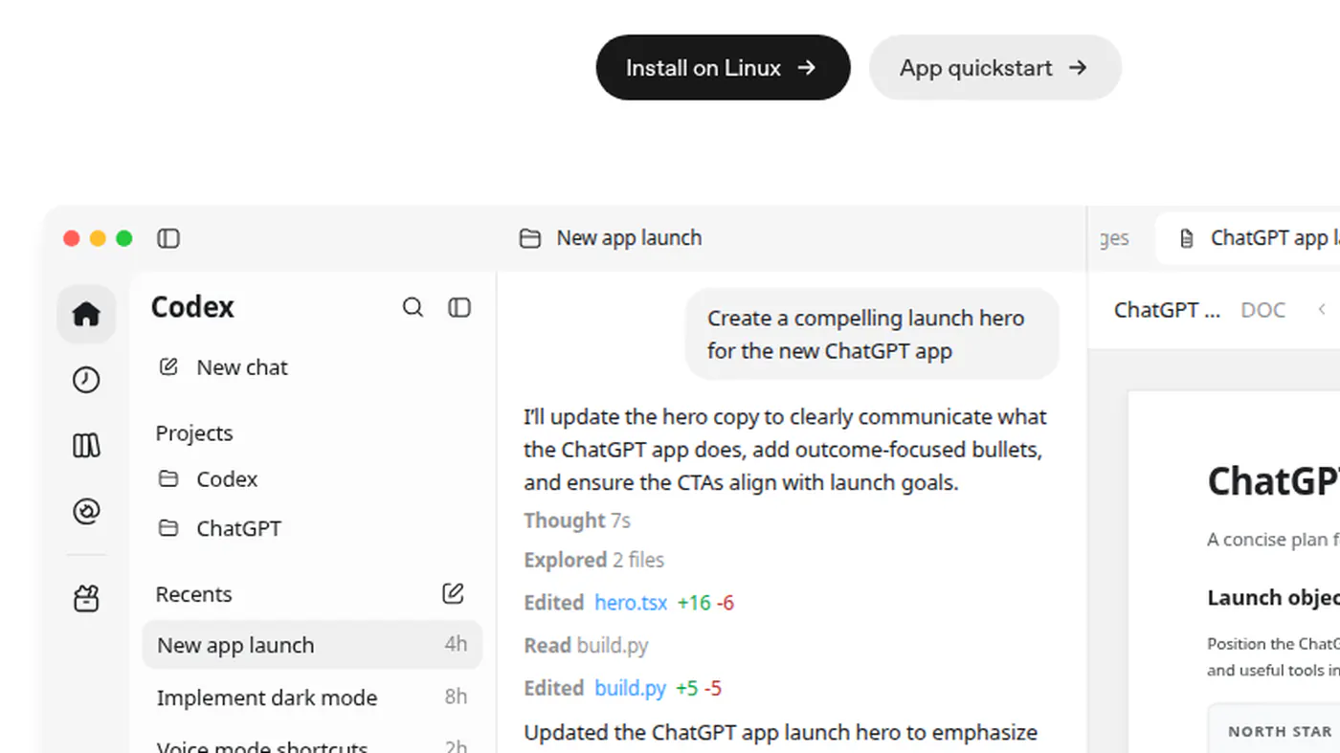Switch to the ChatGPT app document tab

coord(1248,238)
